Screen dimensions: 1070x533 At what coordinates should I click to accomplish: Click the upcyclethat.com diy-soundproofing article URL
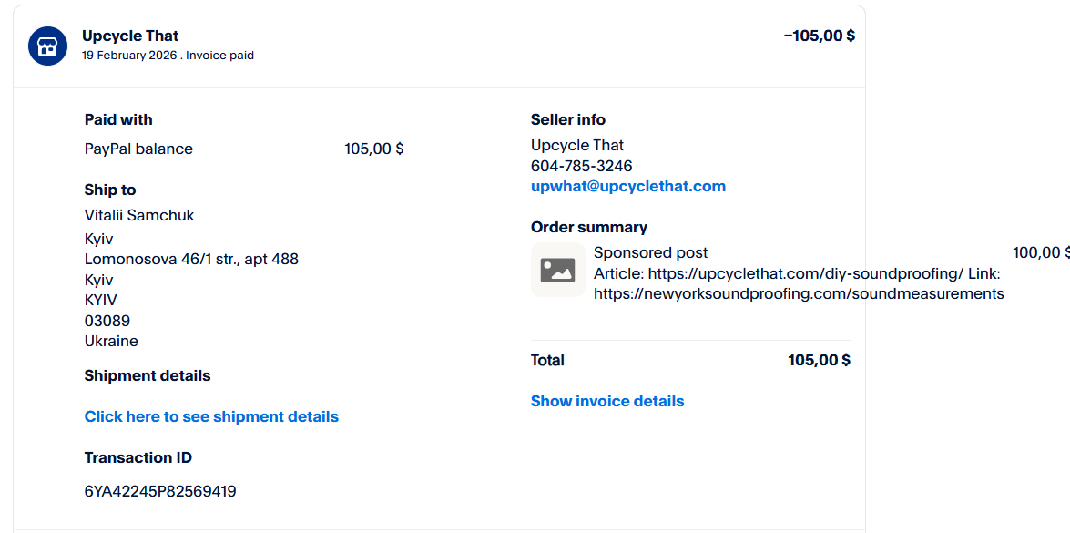pos(805,273)
